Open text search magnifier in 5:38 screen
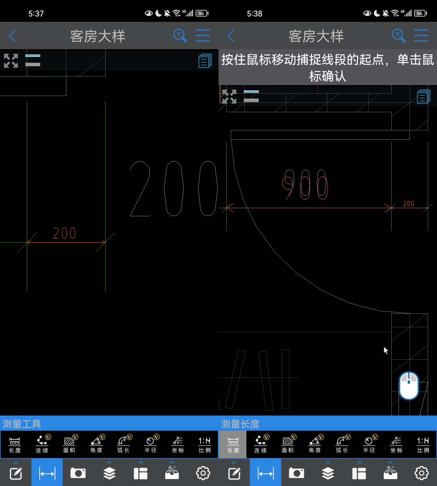 [x=399, y=36]
